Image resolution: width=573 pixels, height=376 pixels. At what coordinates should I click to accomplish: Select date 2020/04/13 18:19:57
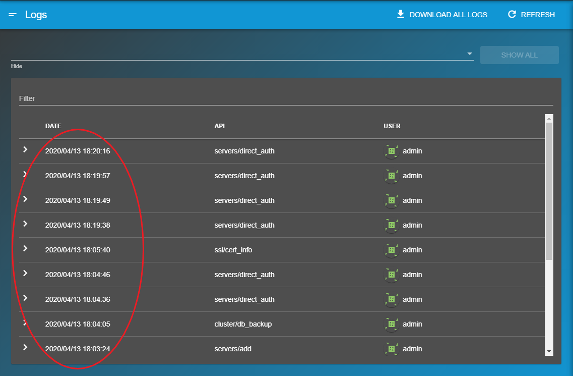[78, 176]
